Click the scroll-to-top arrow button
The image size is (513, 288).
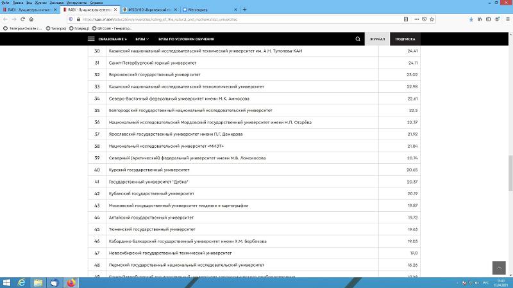[498, 268]
